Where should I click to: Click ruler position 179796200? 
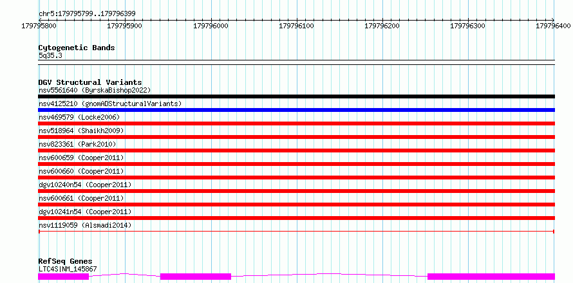tap(382, 26)
